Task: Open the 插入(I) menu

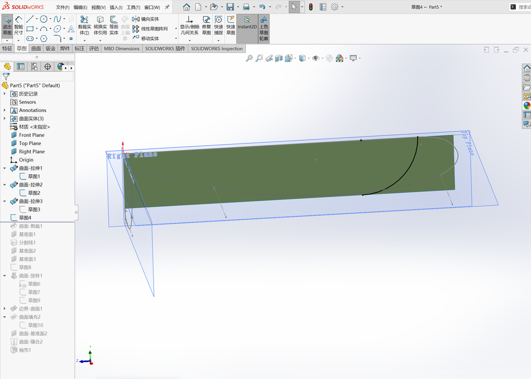Action: pyautogui.click(x=116, y=7)
